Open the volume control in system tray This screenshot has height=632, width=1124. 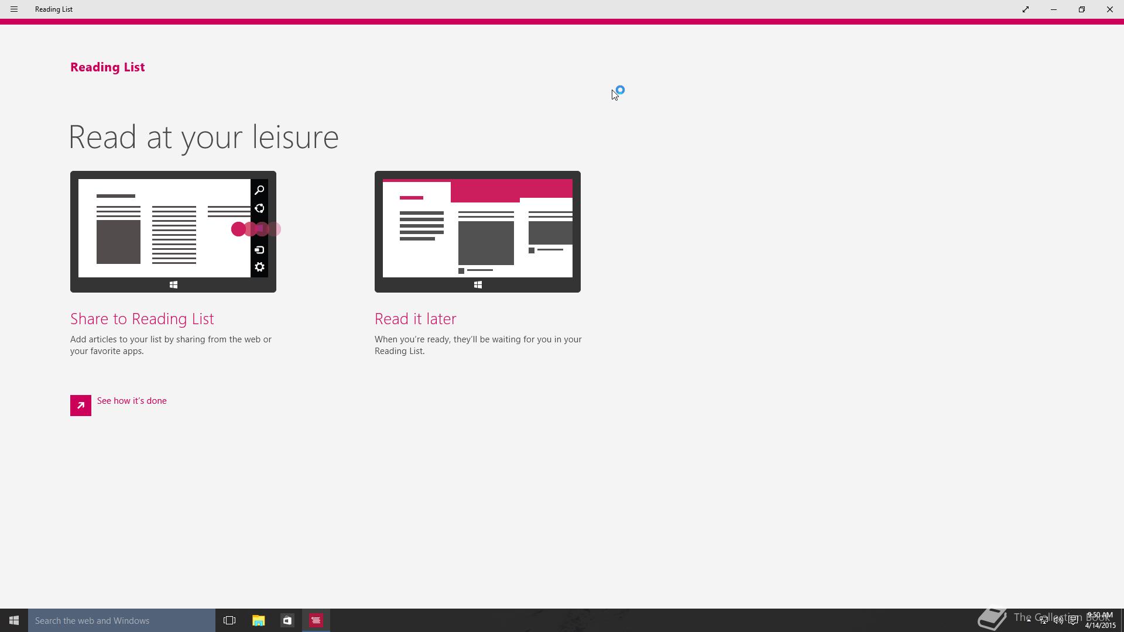pos(1058,620)
